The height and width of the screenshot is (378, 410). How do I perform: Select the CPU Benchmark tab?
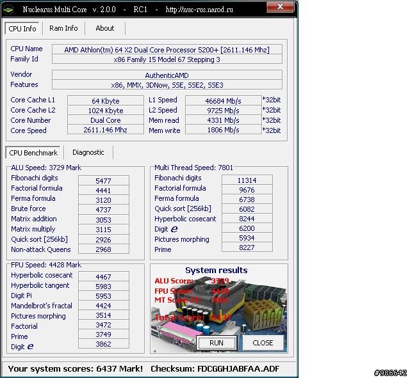pyautogui.click(x=33, y=153)
